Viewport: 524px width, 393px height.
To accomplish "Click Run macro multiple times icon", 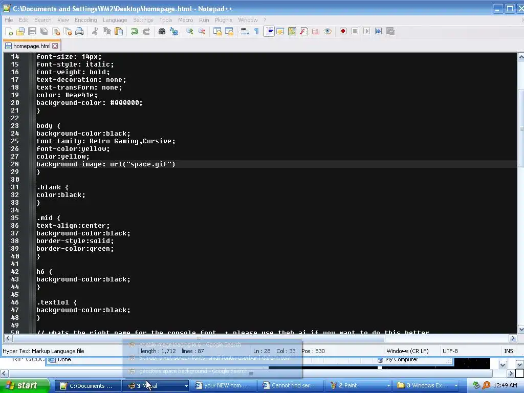I will pyautogui.click(x=378, y=31).
